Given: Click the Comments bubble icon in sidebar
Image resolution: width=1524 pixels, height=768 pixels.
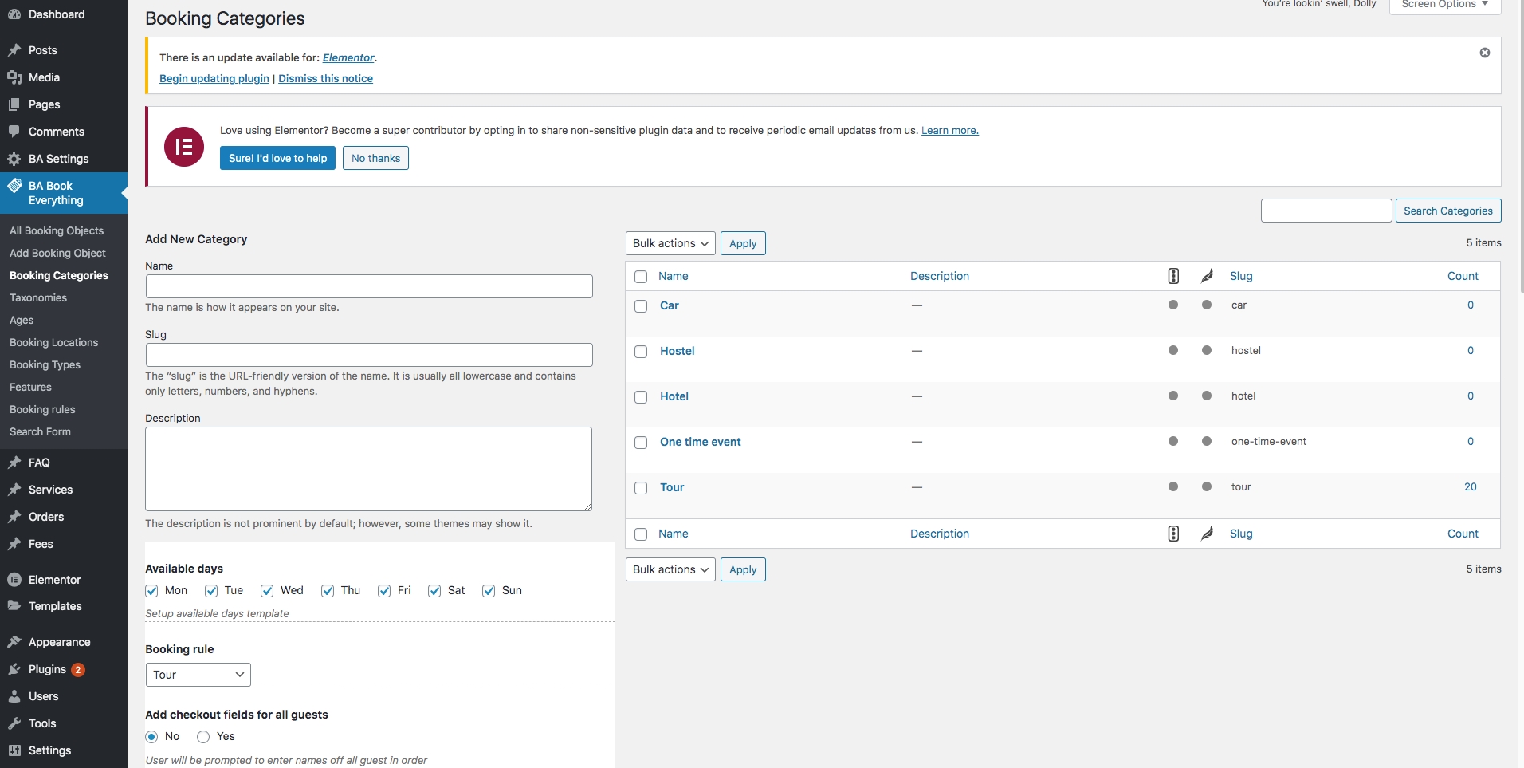Looking at the screenshot, I should pos(14,132).
